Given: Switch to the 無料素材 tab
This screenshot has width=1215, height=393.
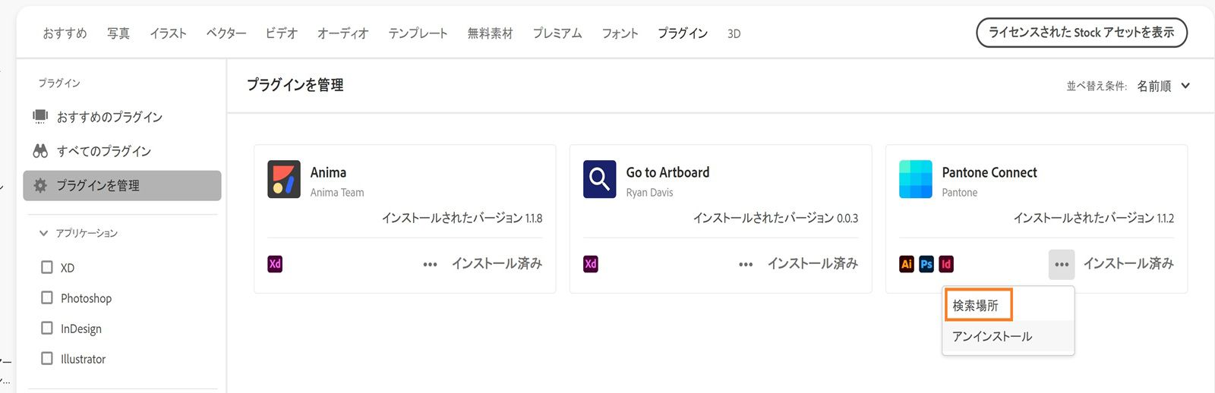Looking at the screenshot, I should [490, 33].
